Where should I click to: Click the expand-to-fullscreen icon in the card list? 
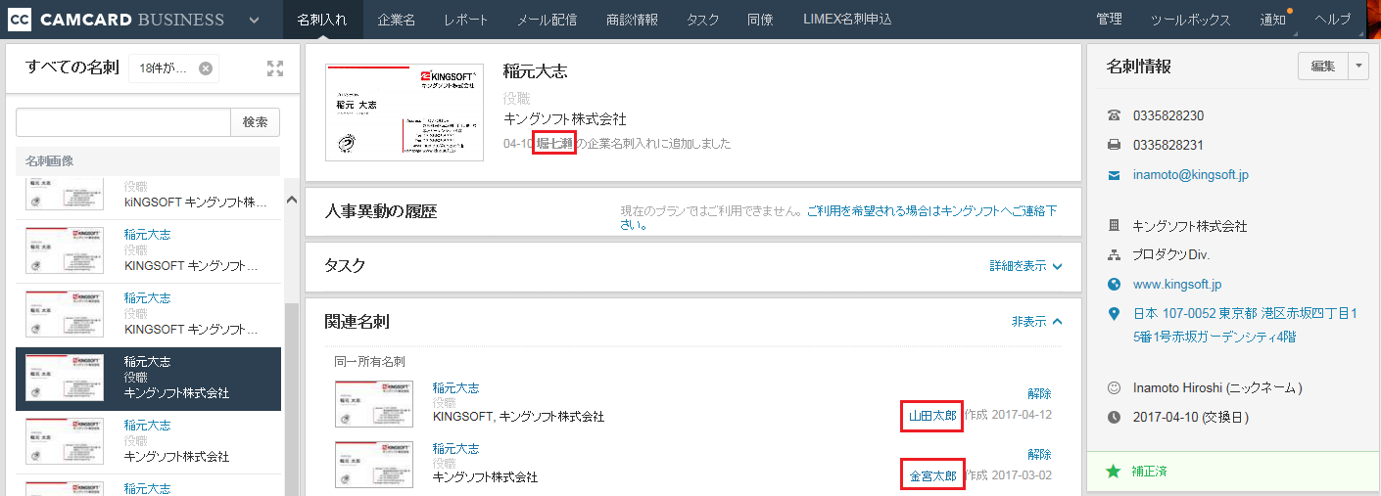click(x=275, y=68)
